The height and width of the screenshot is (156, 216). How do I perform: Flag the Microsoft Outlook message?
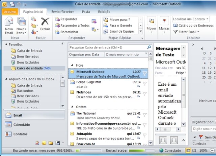145,73
